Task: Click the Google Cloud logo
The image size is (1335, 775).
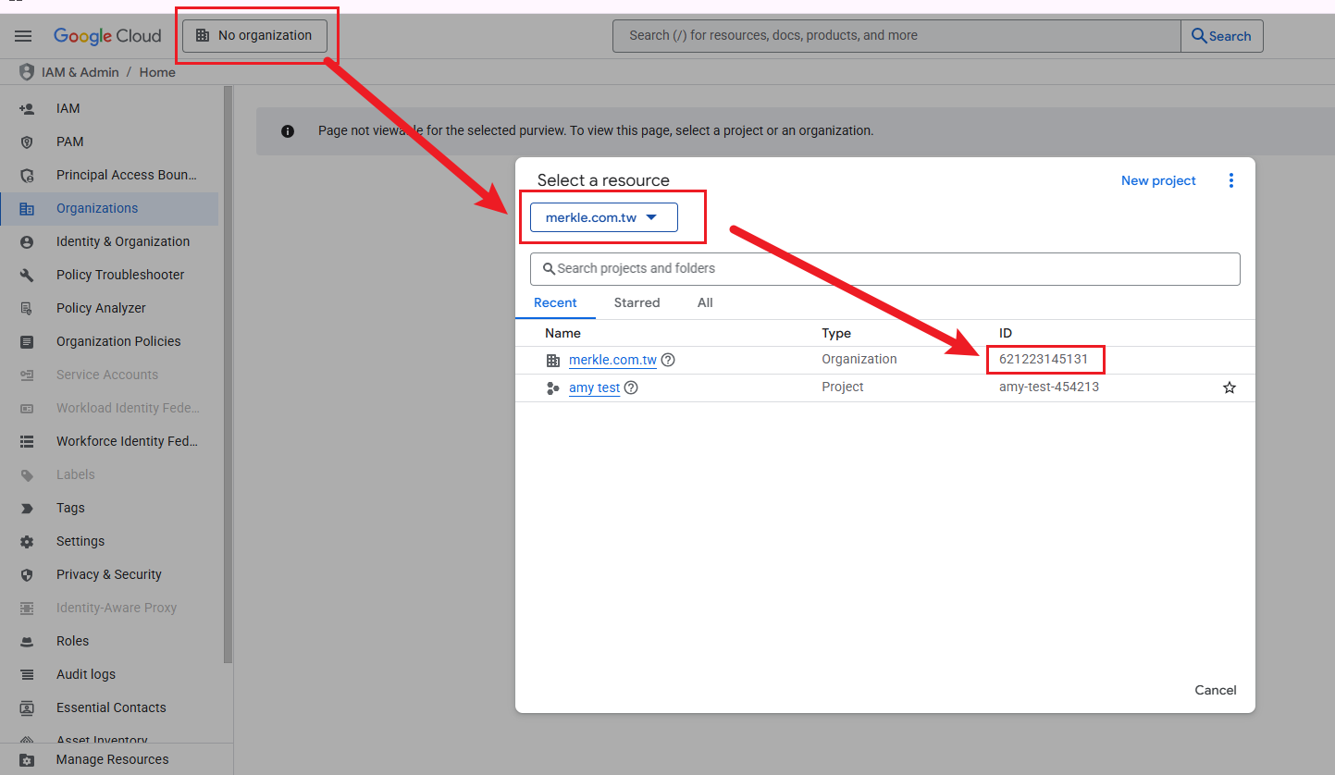Action: click(107, 36)
